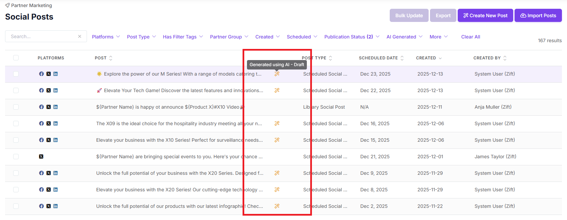Viewport: 567px width, 220px height.
Task: Click 'Anja Muller (Zift)' created by cell
Action: 493,107
